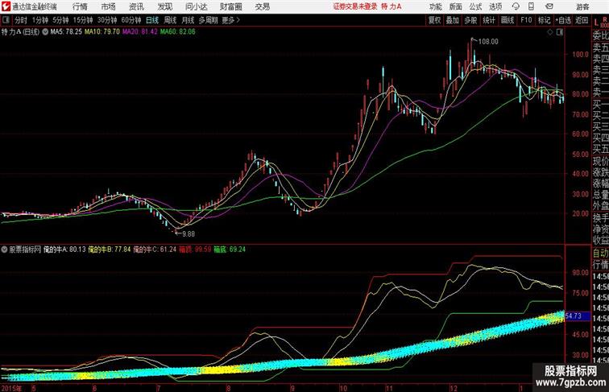The height and width of the screenshot is (392, 609).
Task: Open the F10 company info button
Action: coord(526,20)
